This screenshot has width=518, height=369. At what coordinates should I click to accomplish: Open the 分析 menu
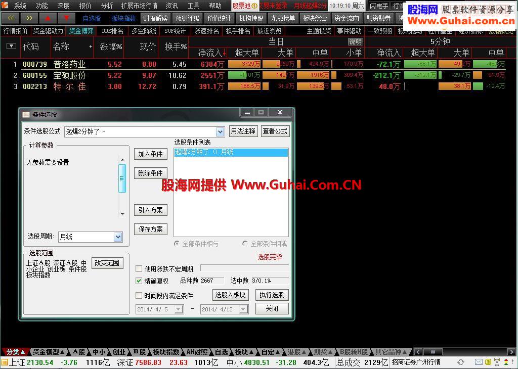[107, 6]
